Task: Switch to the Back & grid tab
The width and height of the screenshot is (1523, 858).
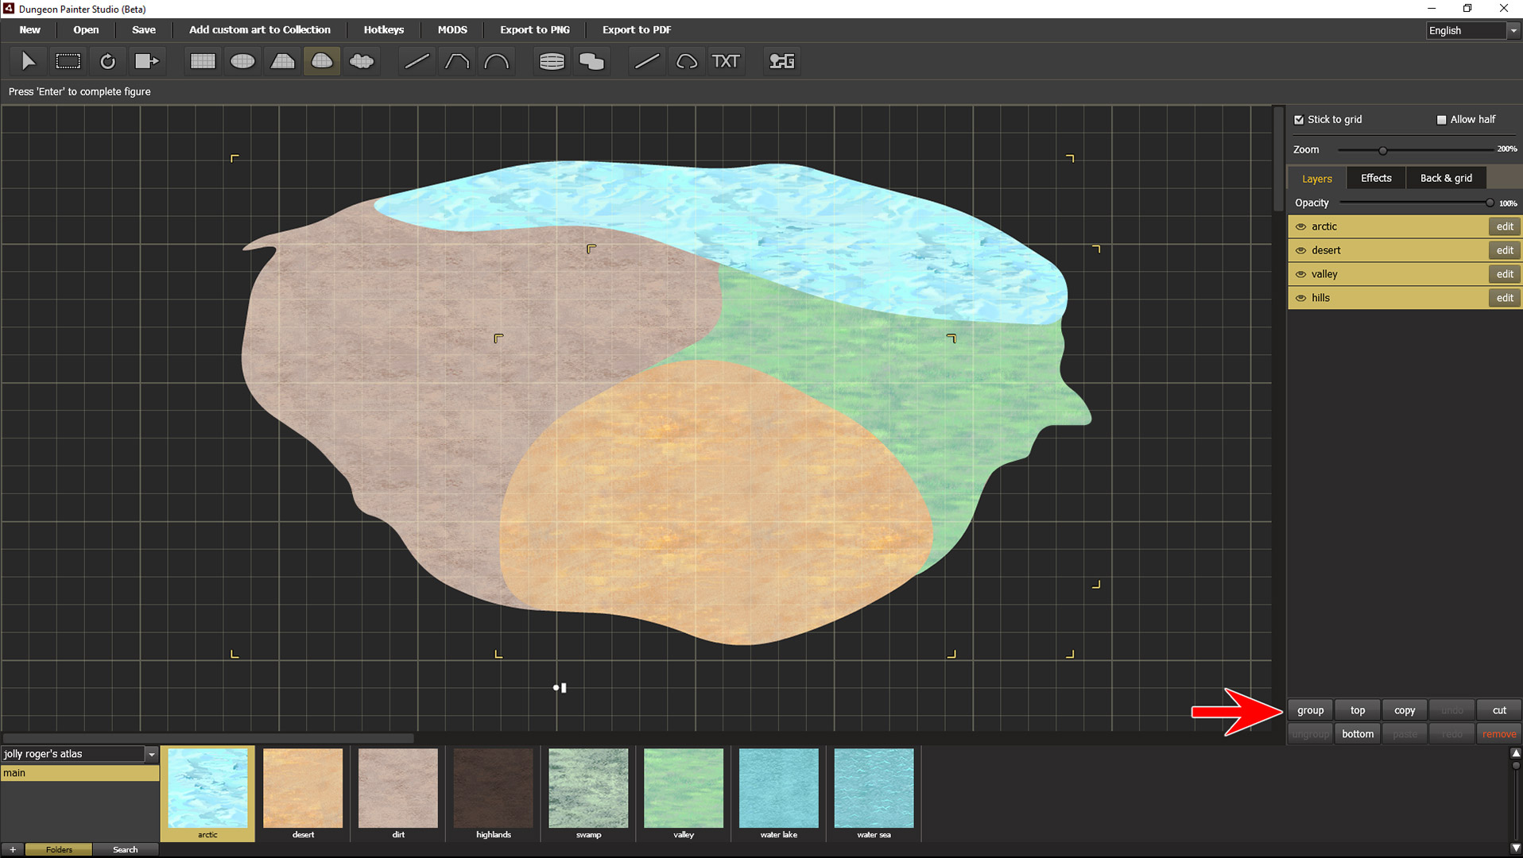Action: pyautogui.click(x=1446, y=178)
